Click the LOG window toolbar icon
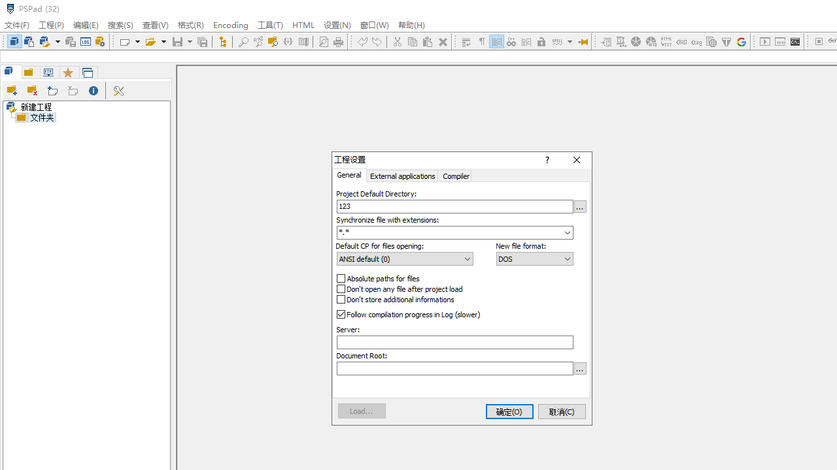This screenshot has height=470, width=837. (x=795, y=42)
